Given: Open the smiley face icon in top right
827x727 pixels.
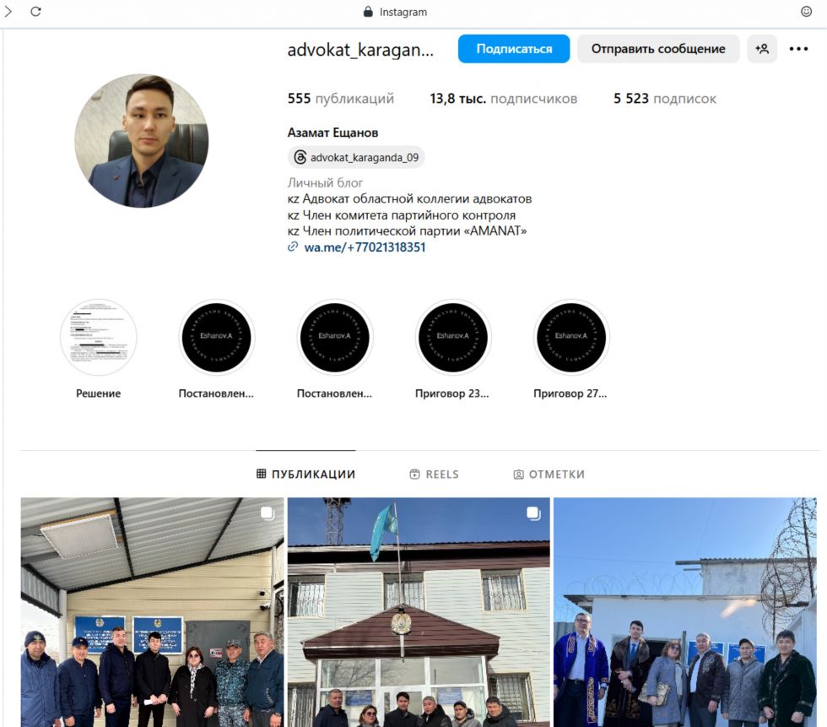Looking at the screenshot, I should click(x=806, y=11).
